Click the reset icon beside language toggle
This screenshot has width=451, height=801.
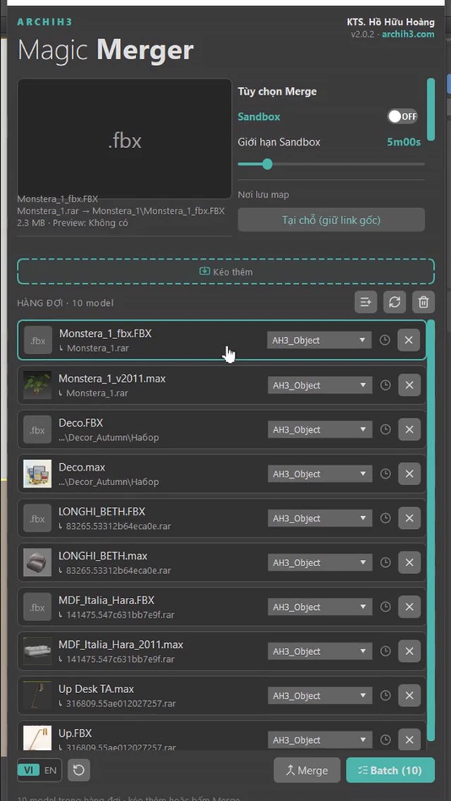(x=79, y=770)
